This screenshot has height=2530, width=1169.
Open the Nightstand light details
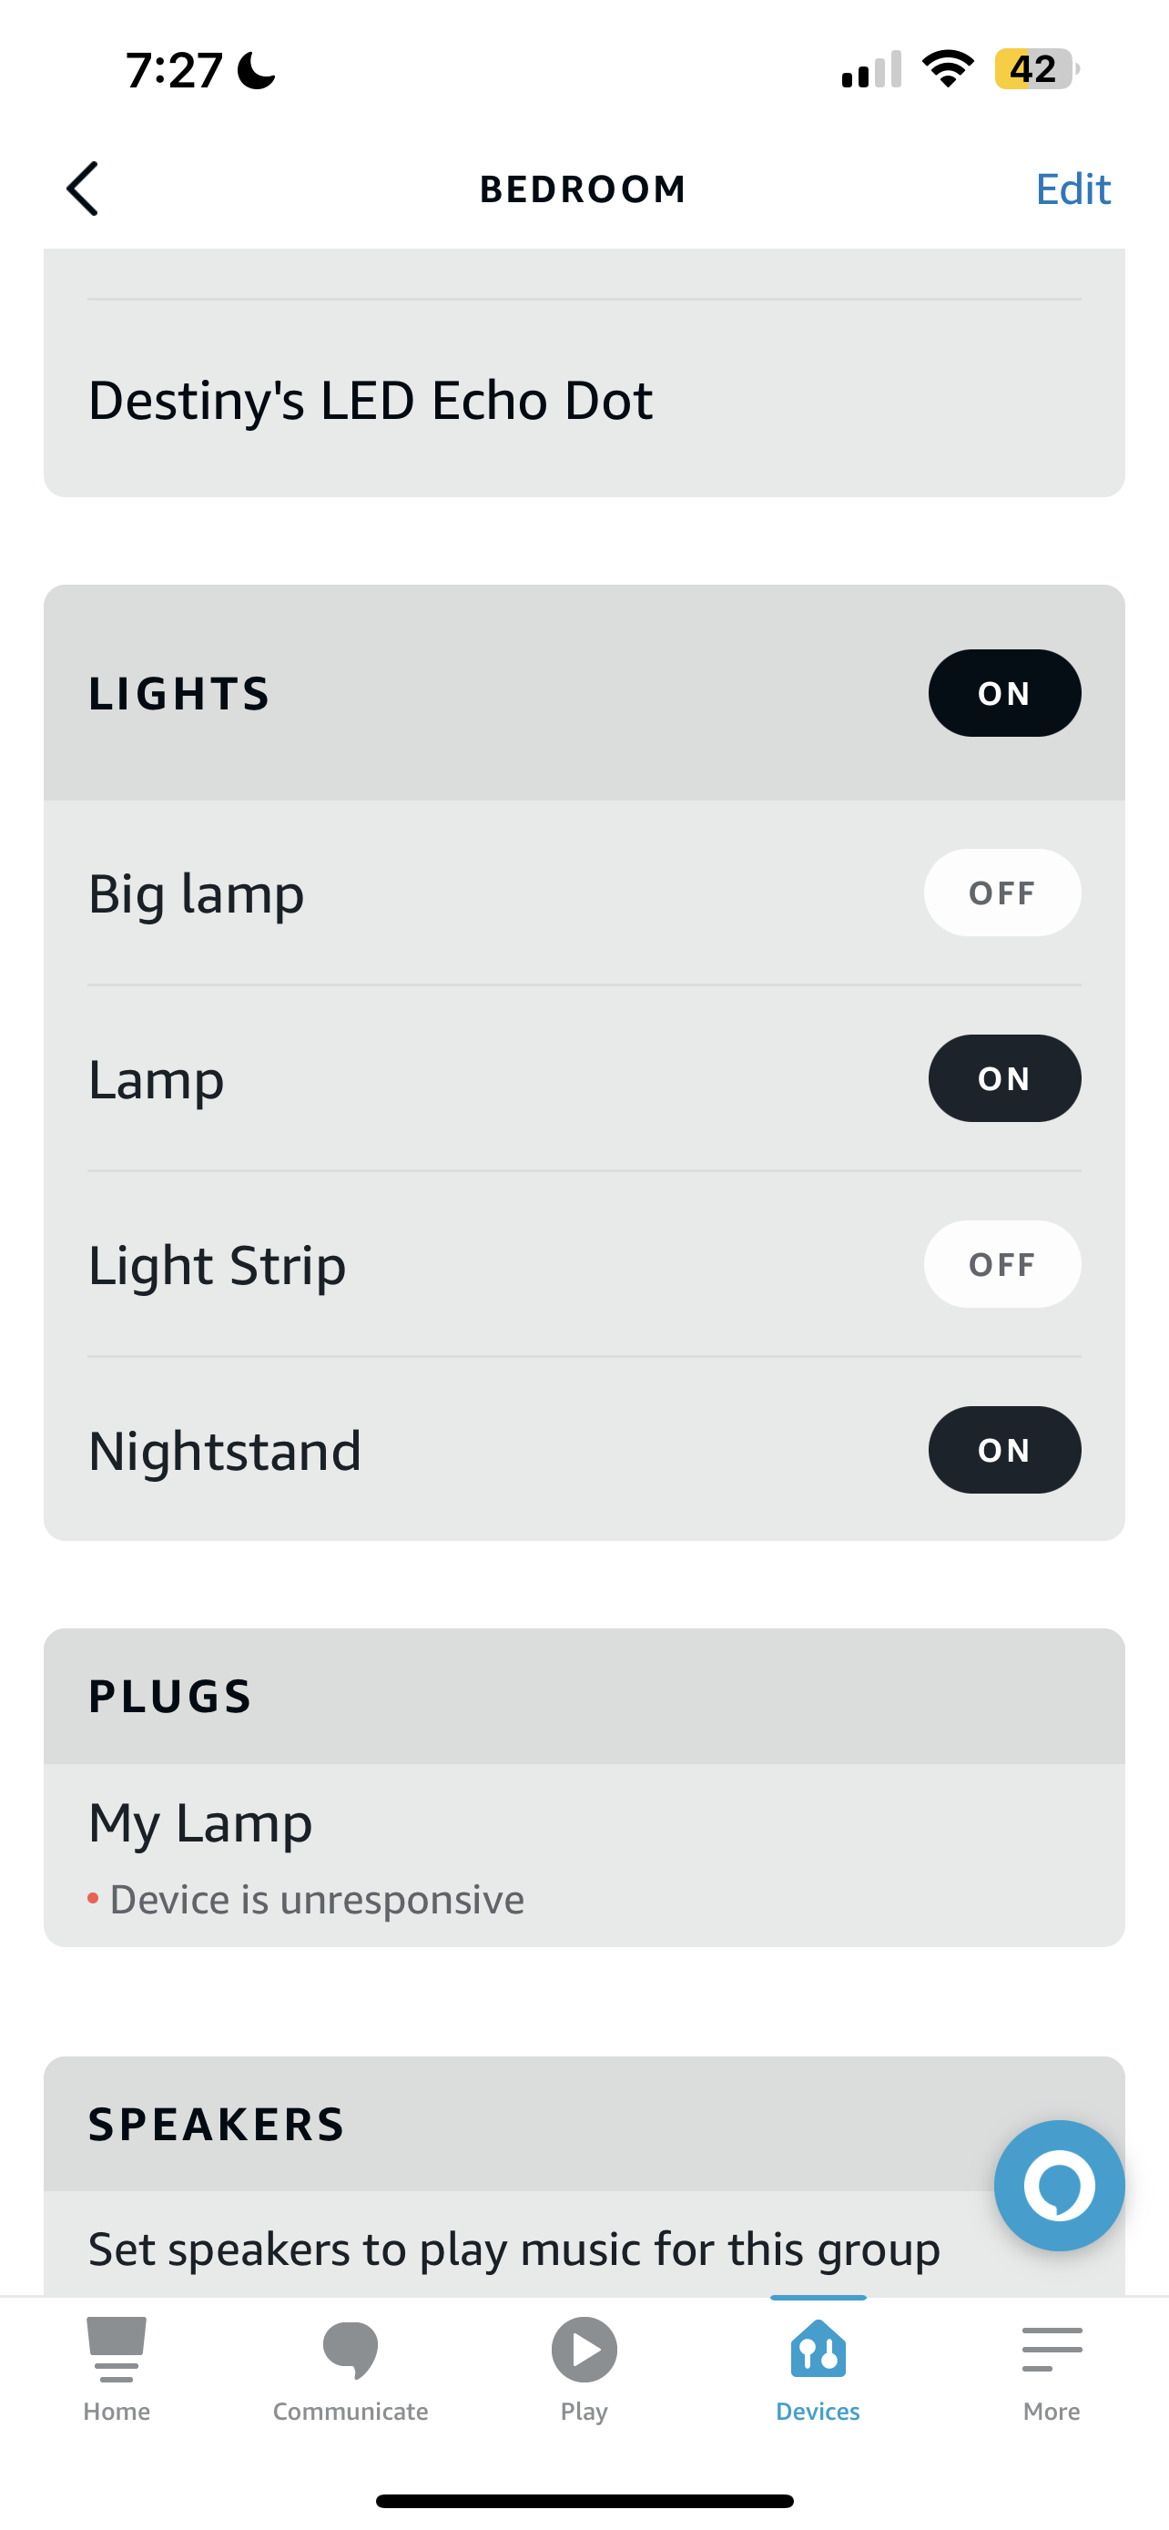[225, 1451]
